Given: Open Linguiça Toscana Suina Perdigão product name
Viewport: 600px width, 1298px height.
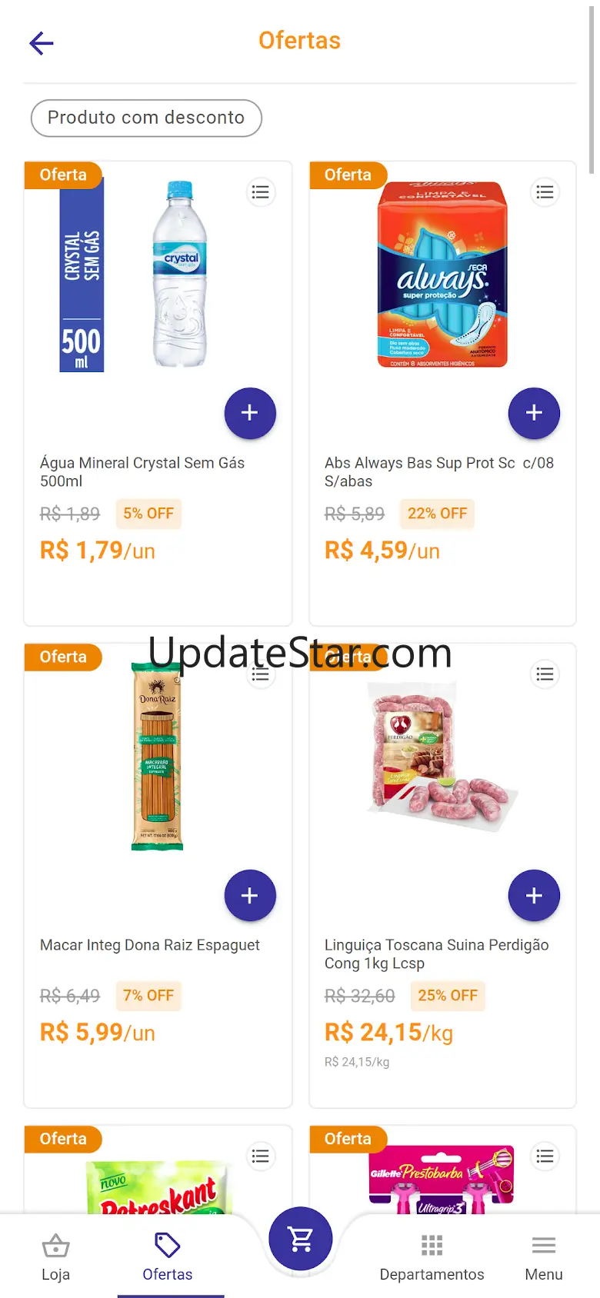Looking at the screenshot, I should click(436, 954).
